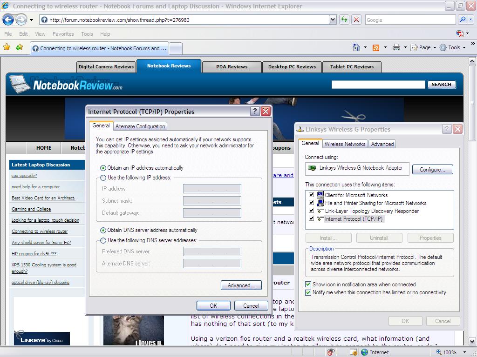Open the Print dropdown arrow

pyautogui.click(x=405, y=47)
